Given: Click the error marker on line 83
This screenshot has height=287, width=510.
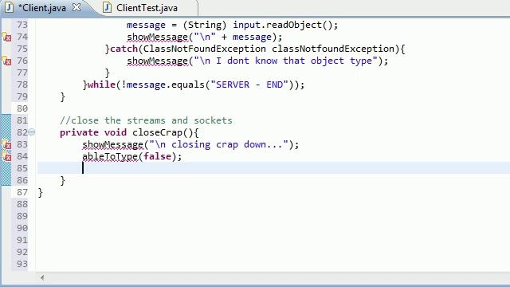Looking at the screenshot, I should pos(6,144).
